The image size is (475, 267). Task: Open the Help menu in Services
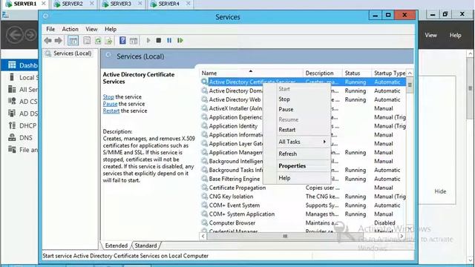[111, 30]
